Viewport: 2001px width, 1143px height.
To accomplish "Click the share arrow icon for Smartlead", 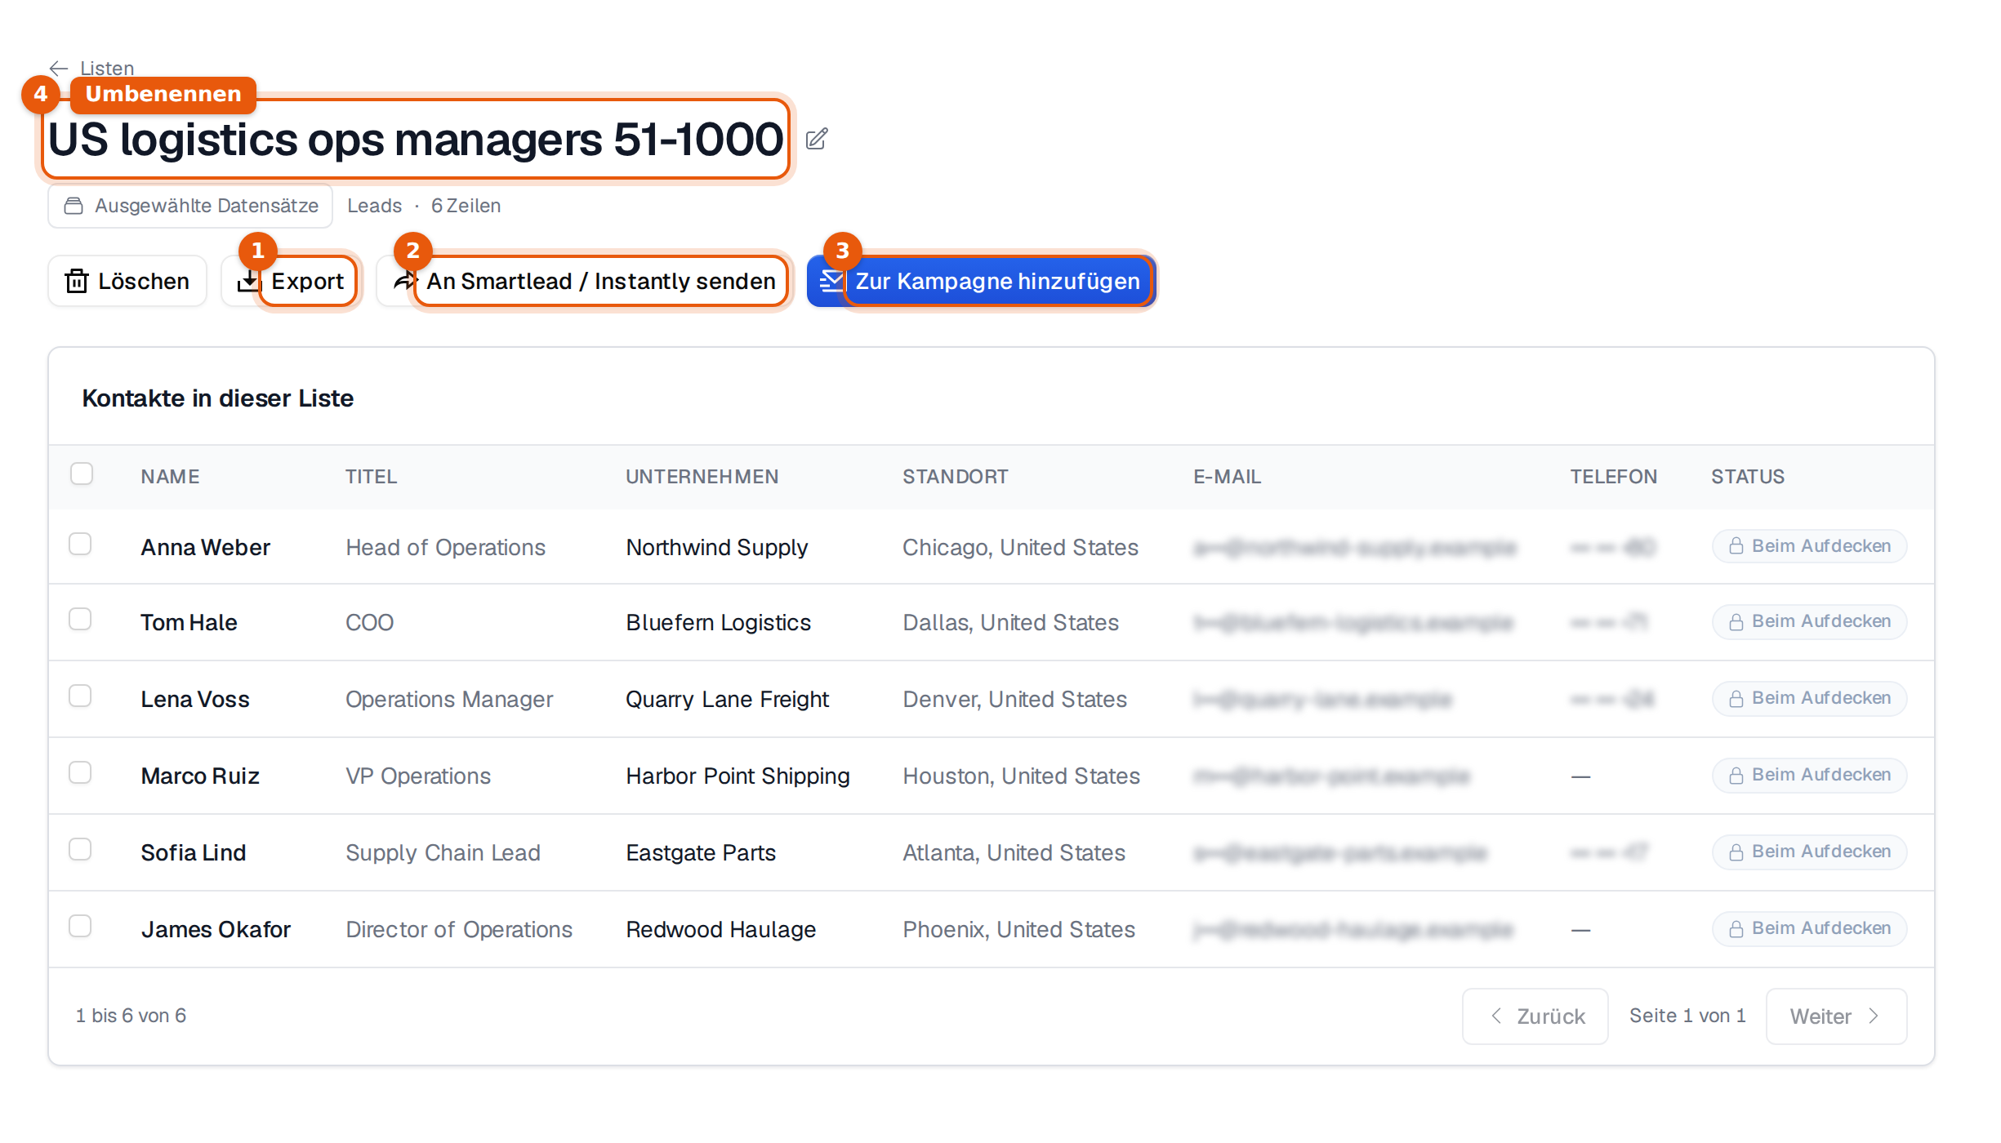I will [x=404, y=281].
